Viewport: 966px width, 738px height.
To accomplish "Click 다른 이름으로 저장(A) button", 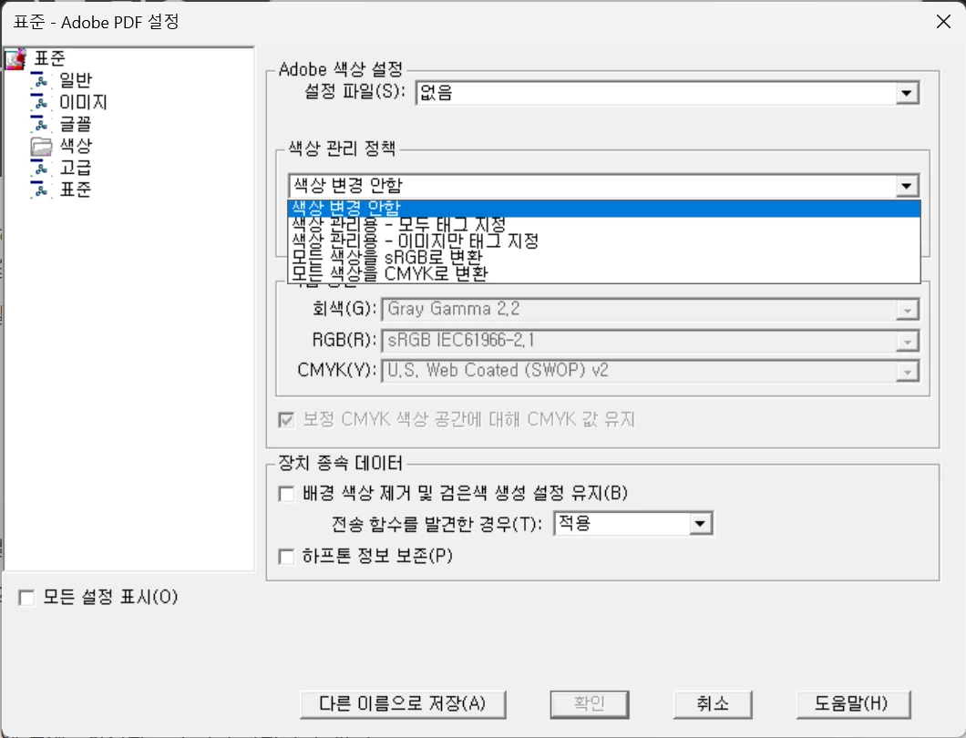I will tap(403, 704).
